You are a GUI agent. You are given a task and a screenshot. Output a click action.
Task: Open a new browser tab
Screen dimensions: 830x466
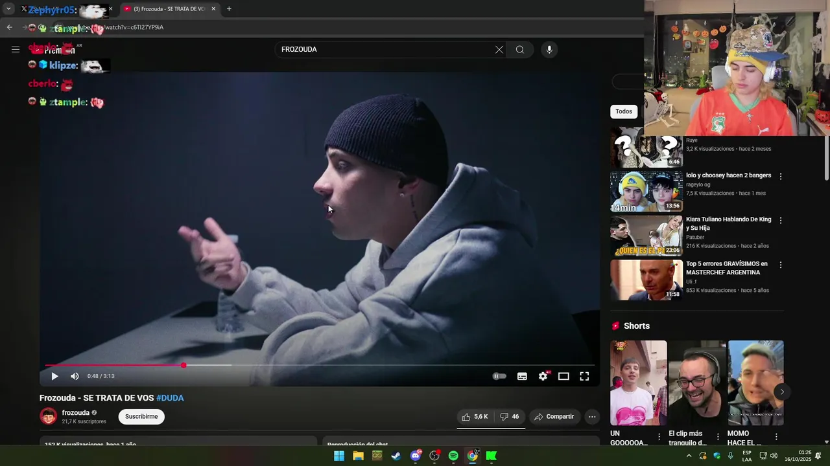point(229,8)
